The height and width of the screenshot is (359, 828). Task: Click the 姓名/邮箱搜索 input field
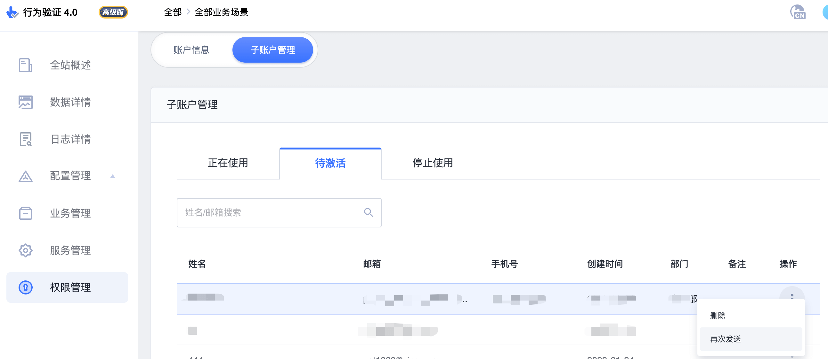point(257,212)
